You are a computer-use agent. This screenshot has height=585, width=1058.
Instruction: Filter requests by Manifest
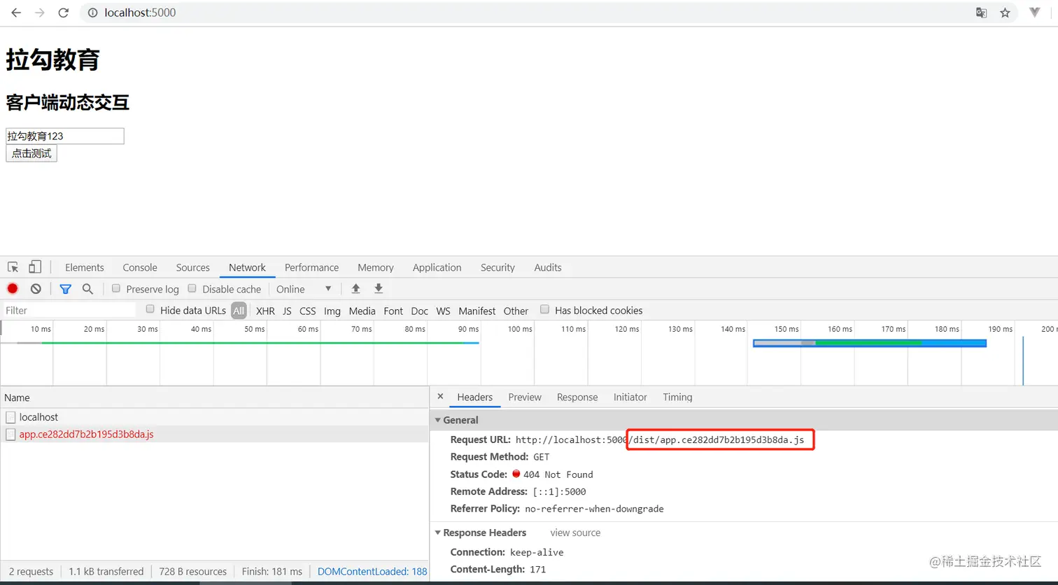click(x=477, y=311)
